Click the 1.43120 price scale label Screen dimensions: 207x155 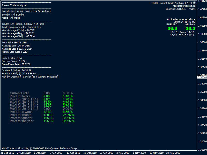[202, 1]
